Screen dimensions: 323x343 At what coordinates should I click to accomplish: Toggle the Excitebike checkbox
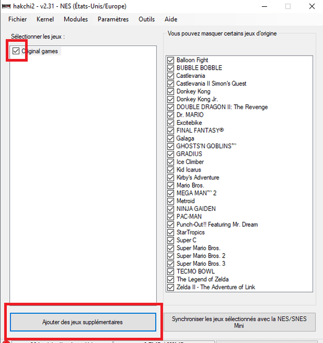pyautogui.click(x=171, y=123)
